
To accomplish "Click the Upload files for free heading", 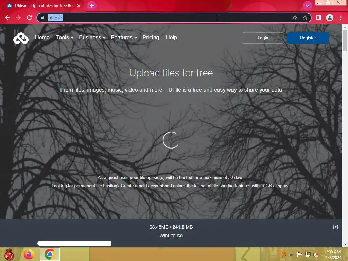I will click(x=171, y=73).
